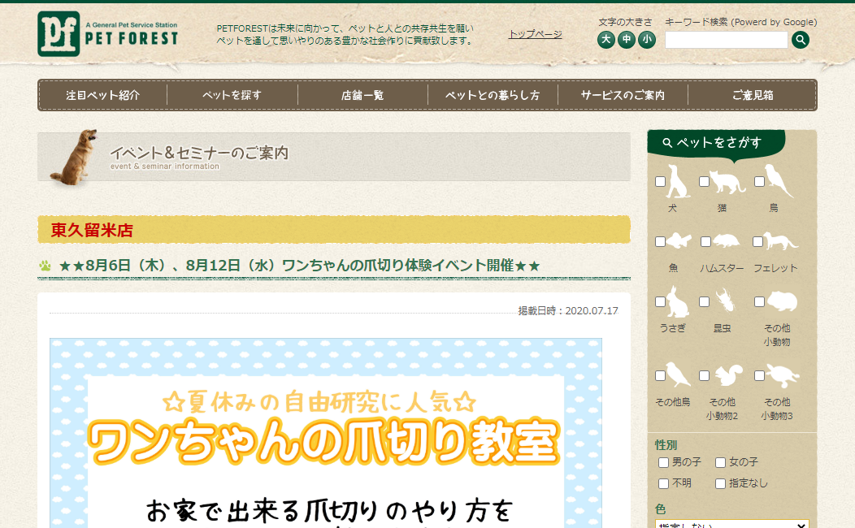855x528 pixels.
Task: Click the キーワード検索 label
Action: 740,23
